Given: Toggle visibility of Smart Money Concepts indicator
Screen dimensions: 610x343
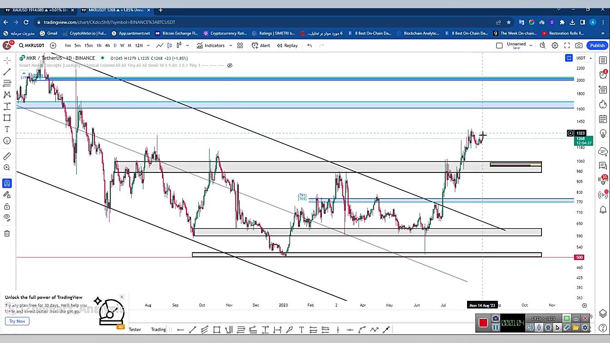Looking at the screenshot, I should (230, 65).
